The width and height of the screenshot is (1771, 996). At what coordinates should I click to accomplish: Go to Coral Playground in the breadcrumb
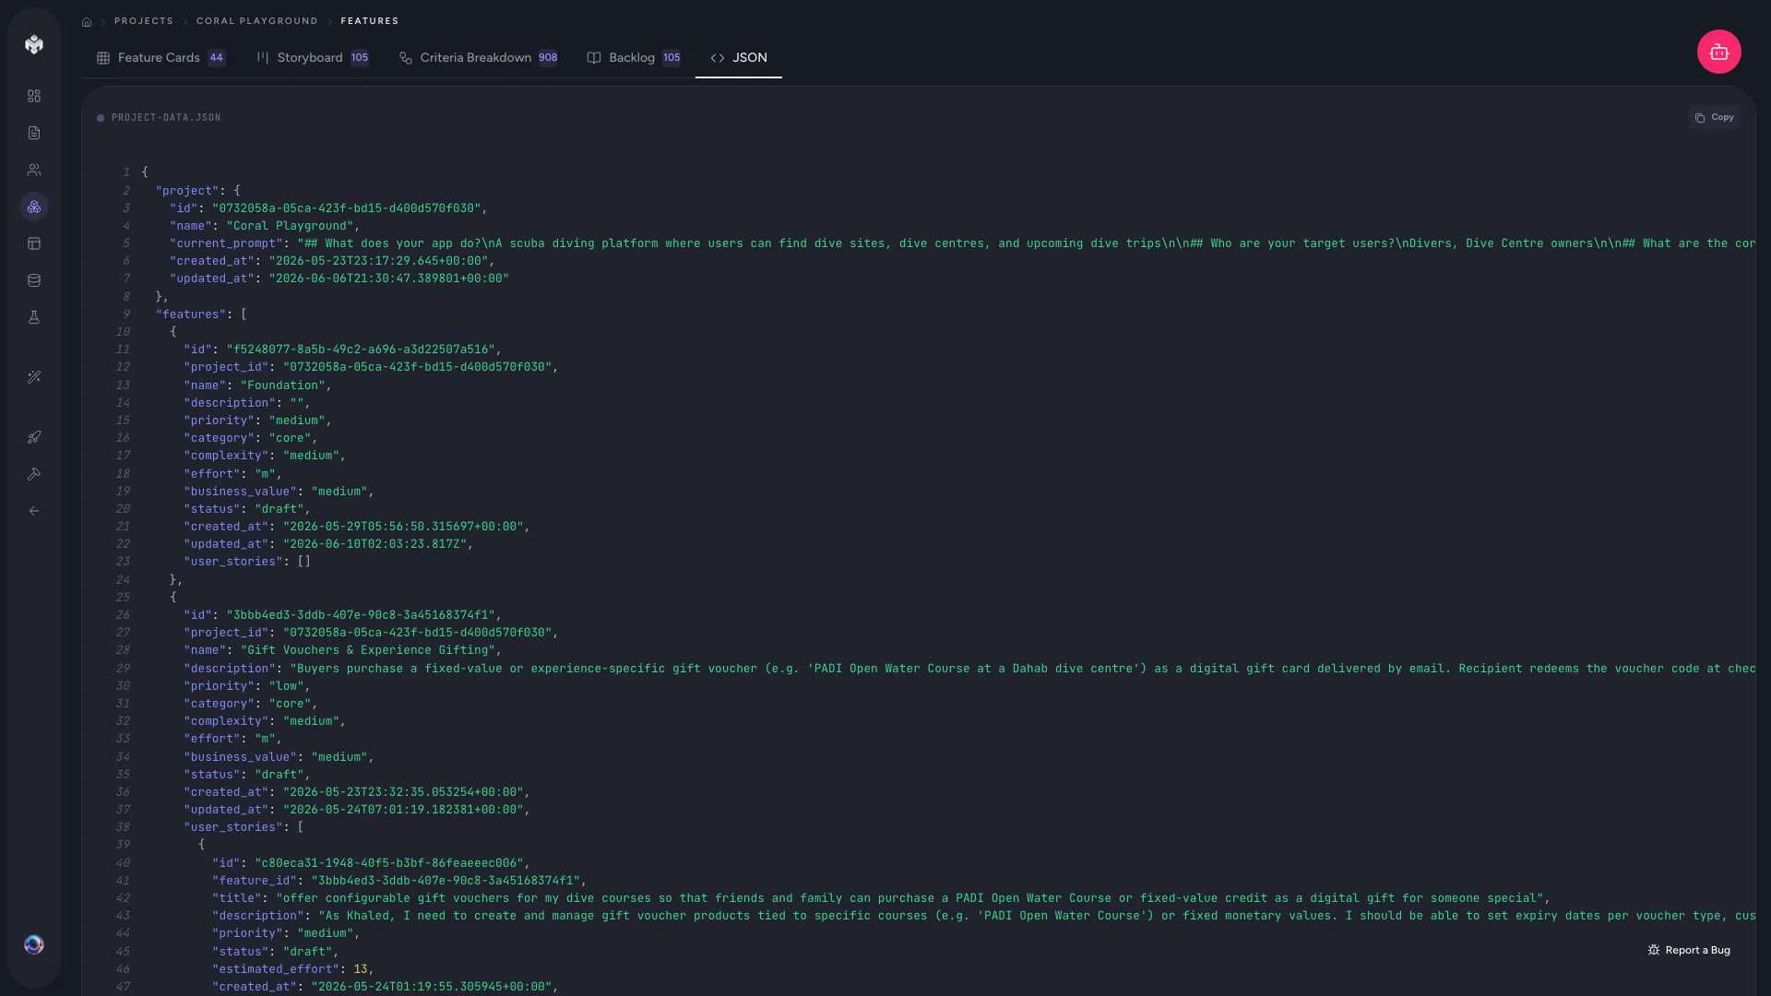coord(256,21)
